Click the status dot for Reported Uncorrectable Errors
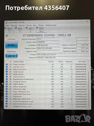Image resolution: width=94 pixels, height=126 pixels. coord(7,79)
